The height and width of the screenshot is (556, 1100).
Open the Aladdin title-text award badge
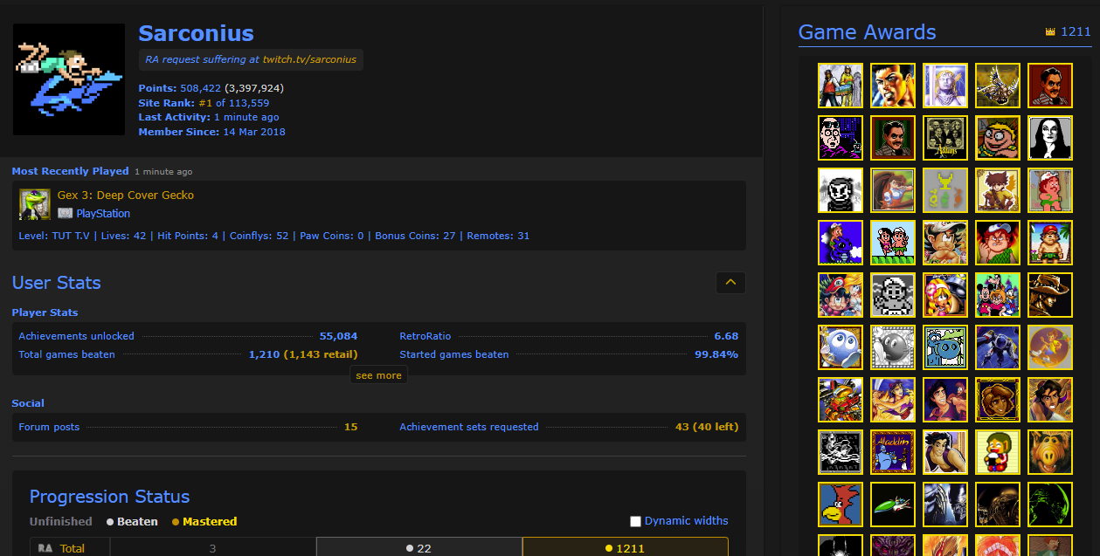(x=893, y=452)
